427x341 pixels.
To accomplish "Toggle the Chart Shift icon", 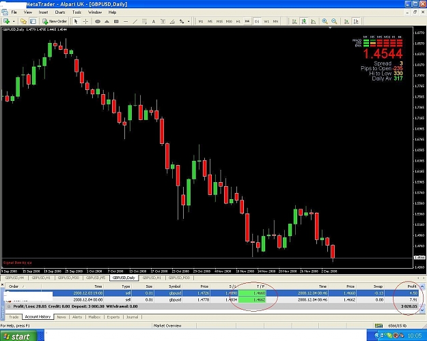I will pos(356,21).
